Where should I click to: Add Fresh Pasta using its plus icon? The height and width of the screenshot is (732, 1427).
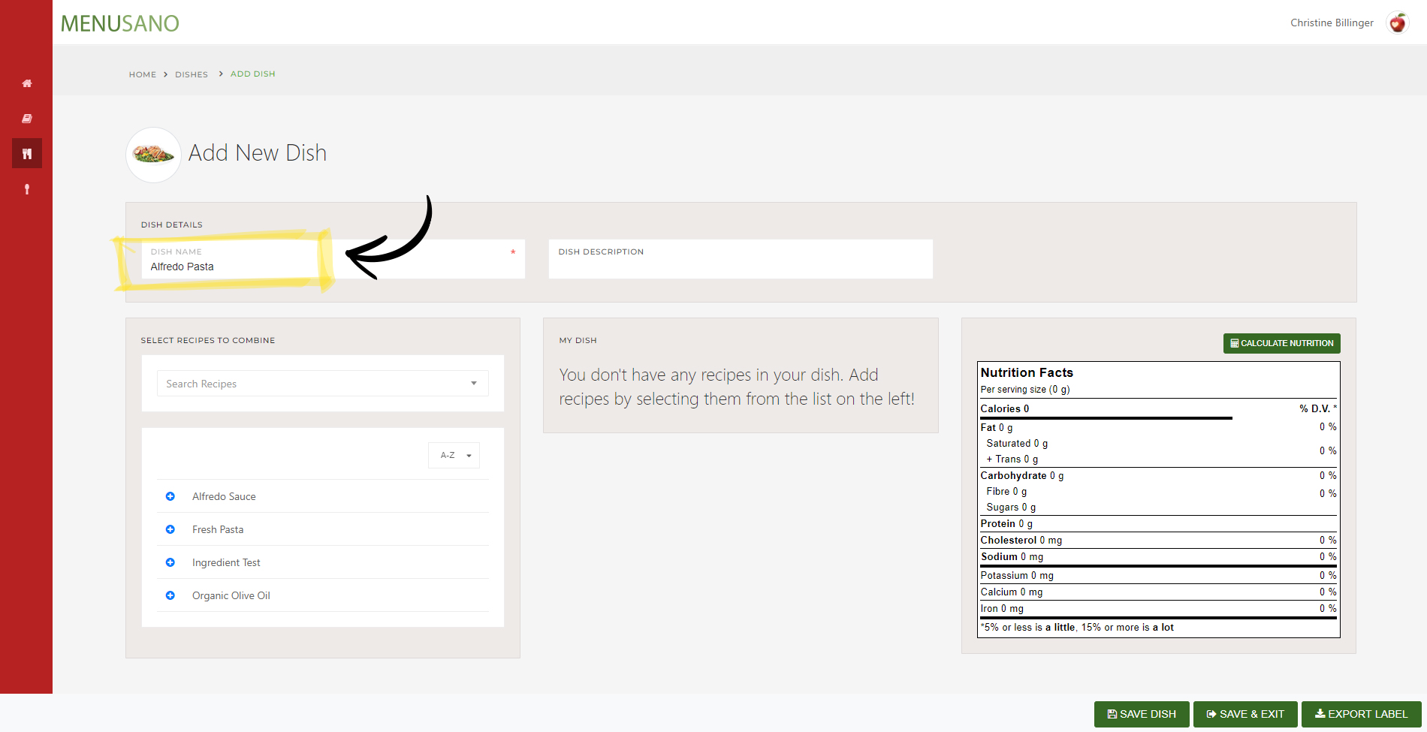click(x=170, y=529)
